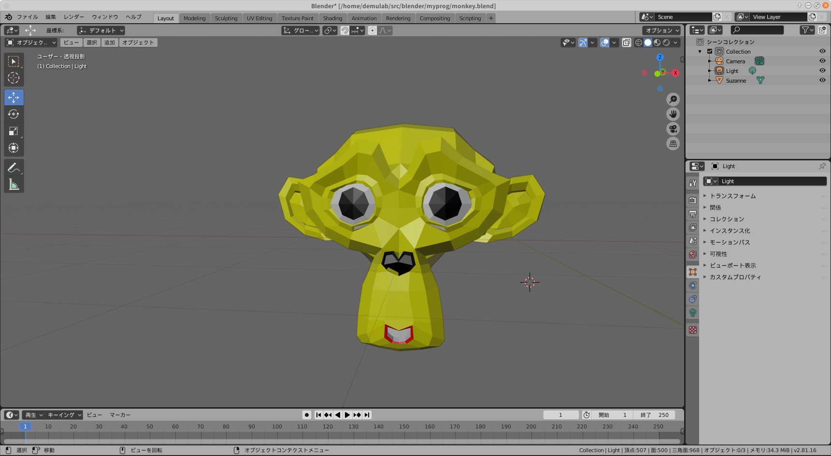Hide the Collection in viewport
The width and height of the screenshot is (831, 456).
click(822, 51)
